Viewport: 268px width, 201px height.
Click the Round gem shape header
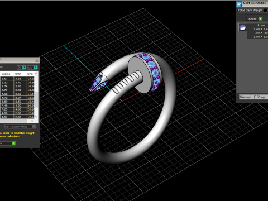pyautogui.click(x=257, y=25)
